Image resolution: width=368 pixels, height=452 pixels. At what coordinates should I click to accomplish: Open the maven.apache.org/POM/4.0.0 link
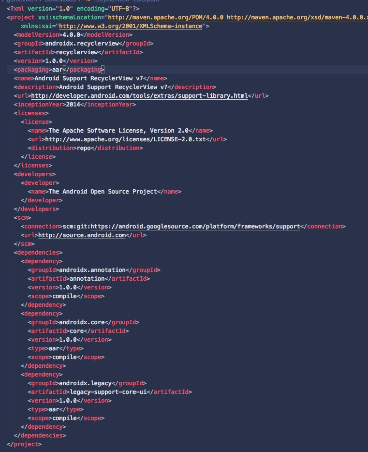click(x=165, y=17)
